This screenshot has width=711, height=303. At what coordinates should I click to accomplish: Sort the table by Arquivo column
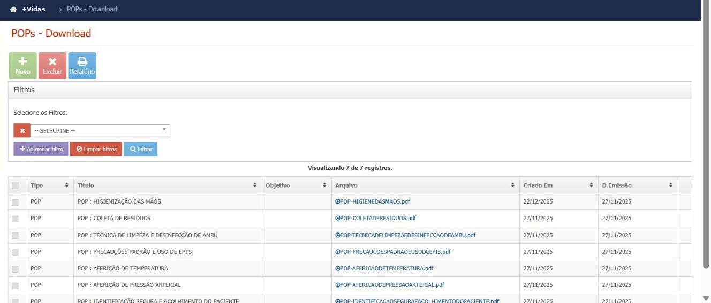(426, 185)
